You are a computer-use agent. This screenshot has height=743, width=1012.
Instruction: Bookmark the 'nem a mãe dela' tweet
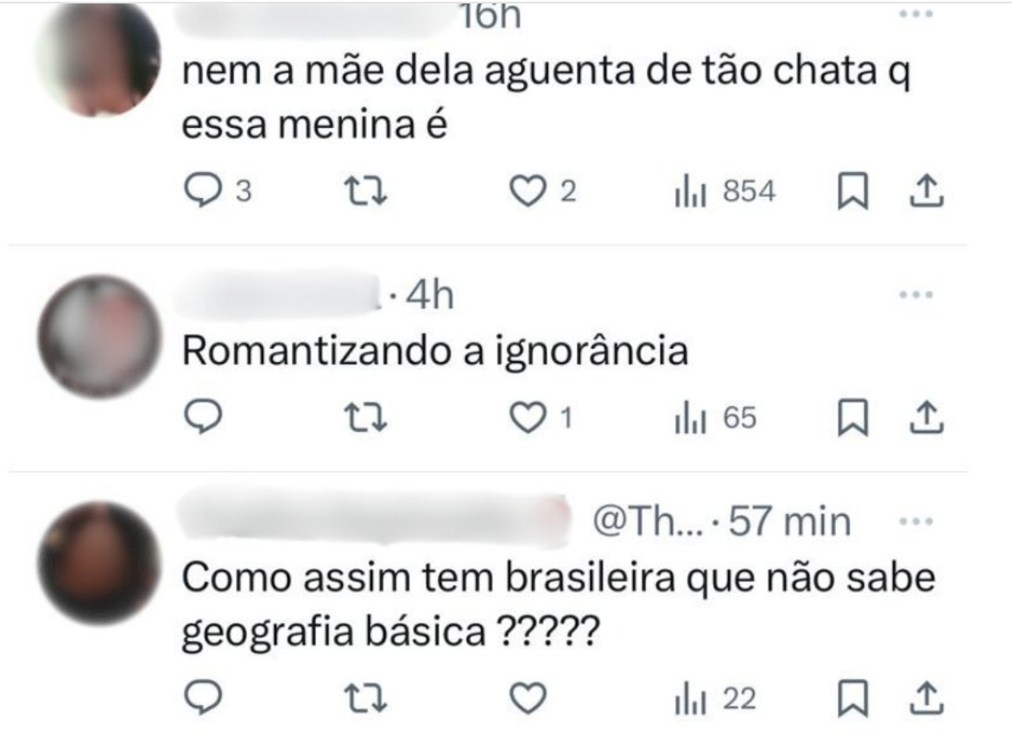tap(852, 192)
